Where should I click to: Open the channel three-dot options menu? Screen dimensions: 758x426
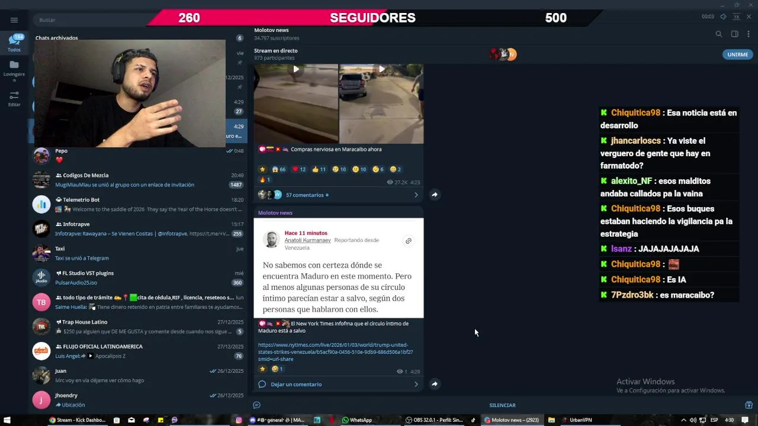(749, 34)
